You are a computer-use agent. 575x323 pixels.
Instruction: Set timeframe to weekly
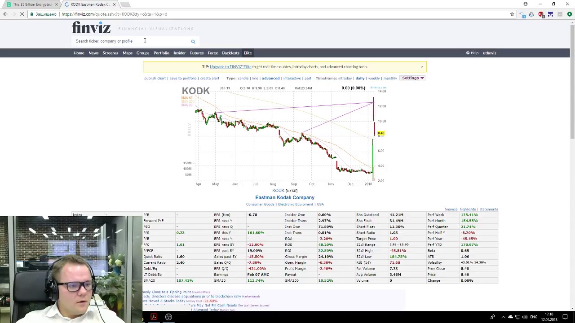click(x=374, y=79)
